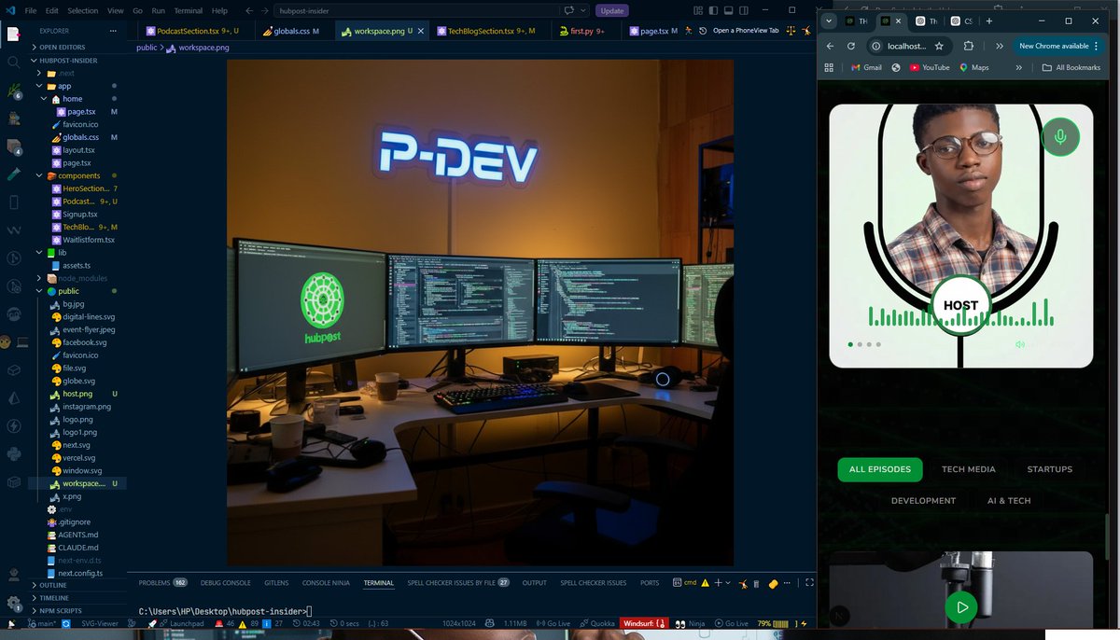This screenshot has width=1120, height=640.
Task: Click the error count in the status bar
Action: [225, 623]
